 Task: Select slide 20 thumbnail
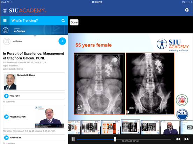point(91,127)
